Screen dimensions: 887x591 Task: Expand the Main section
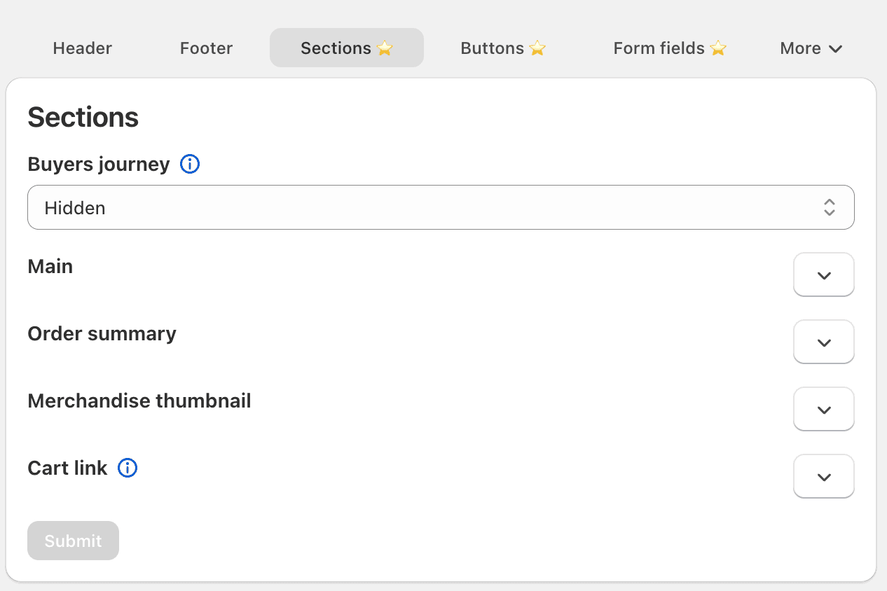pos(823,274)
